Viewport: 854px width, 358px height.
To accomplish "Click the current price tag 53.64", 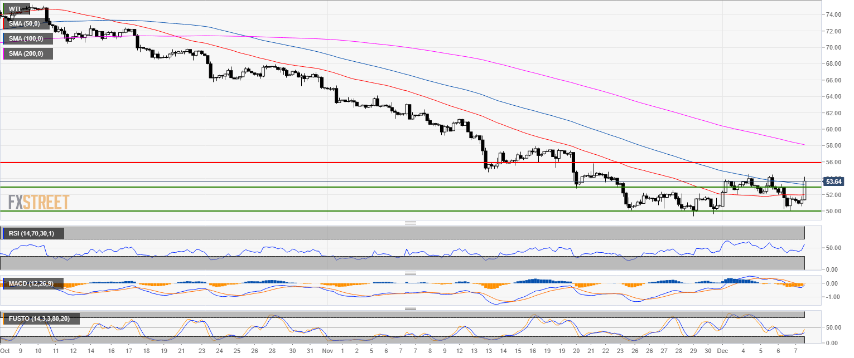I will click(834, 182).
